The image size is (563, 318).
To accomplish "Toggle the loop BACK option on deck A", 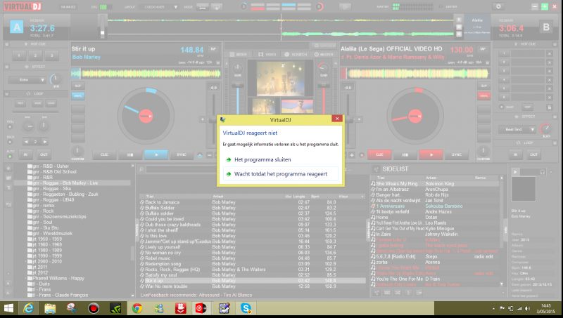I will click(10, 142).
